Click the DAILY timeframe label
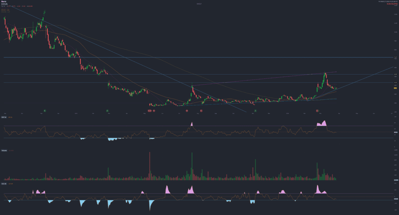This screenshot has width=399, height=215. [x=199, y=4]
